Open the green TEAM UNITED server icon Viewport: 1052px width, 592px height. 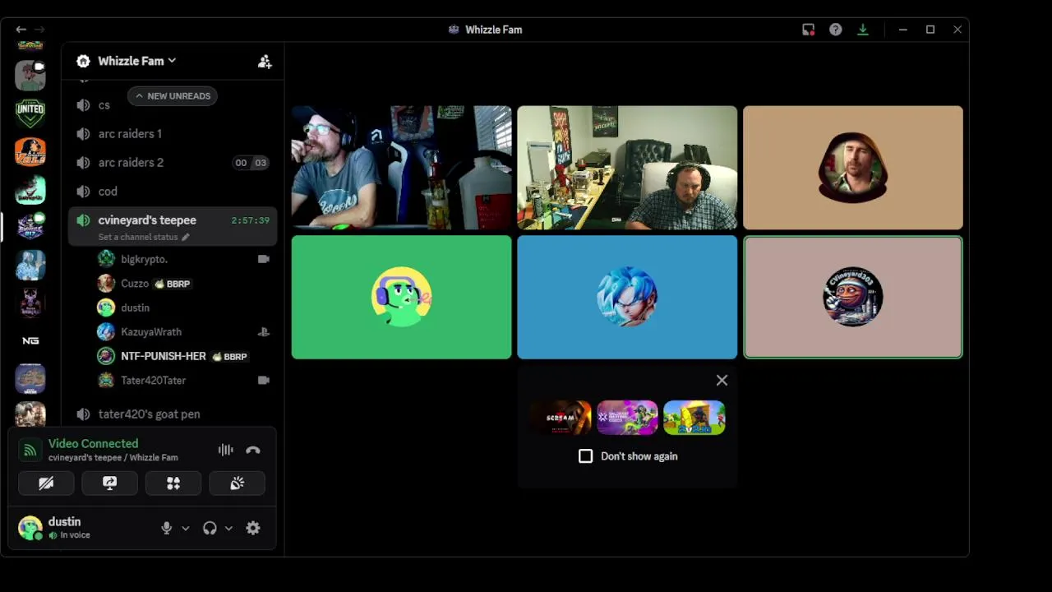tap(30, 113)
